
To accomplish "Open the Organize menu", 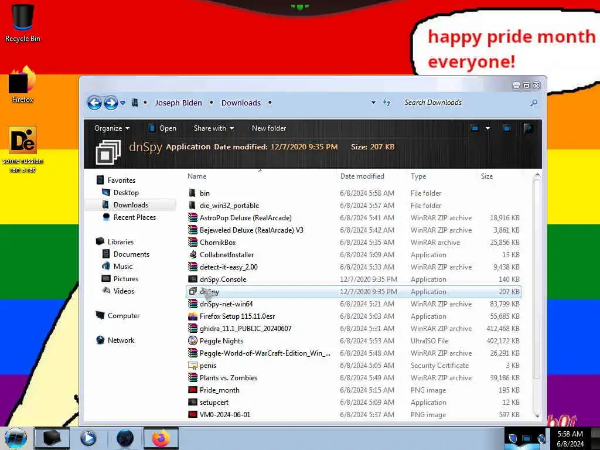I will pos(112,128).
